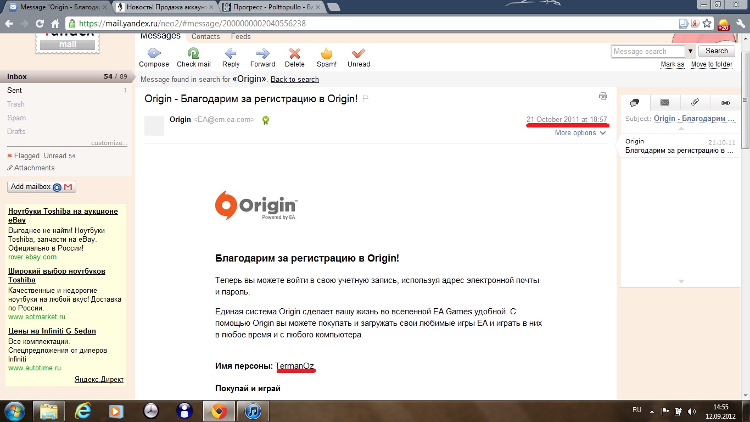Open the attachments tab in right panel
This screenshot has height=422, width=750.
[695, 102]
